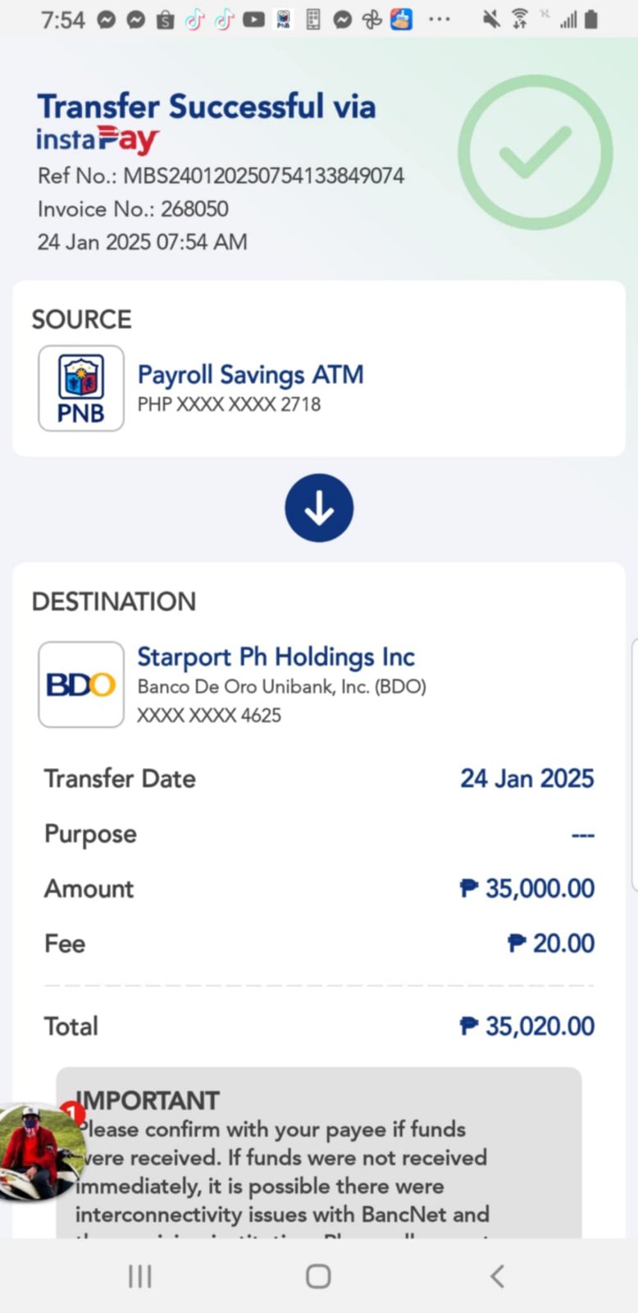This screenshot has height=1313, width=638.
Task: Tap the Ref No. transaction reference text
Action: click(221, 176)
